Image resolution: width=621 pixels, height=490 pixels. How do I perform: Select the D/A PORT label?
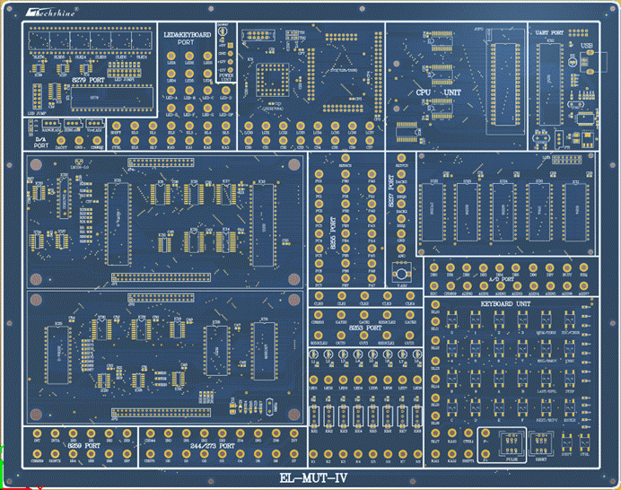pos(39,142)
